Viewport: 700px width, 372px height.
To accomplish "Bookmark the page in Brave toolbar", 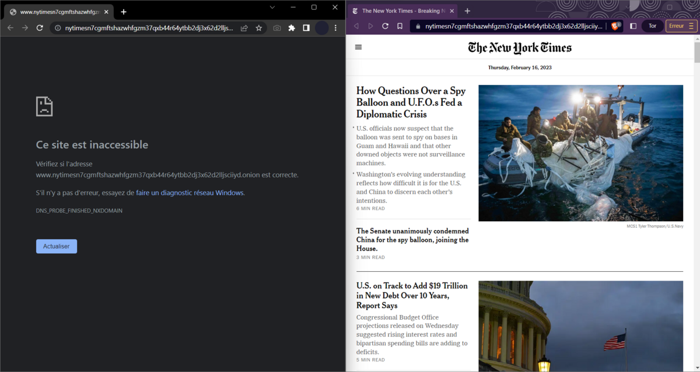I will (x=400, y=26).
